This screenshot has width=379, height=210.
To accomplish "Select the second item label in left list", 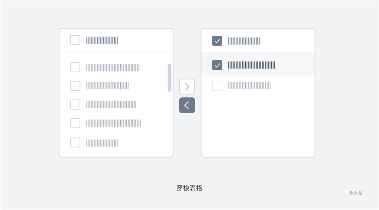I will pyautogui.click(x=107, y=86).
